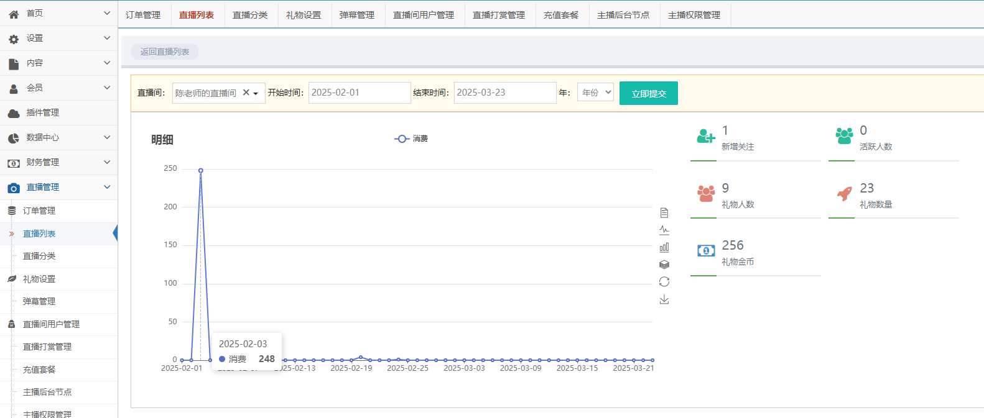Toggle the 消费 series in chart legend

pyautogui.click(x=411, y=139)
